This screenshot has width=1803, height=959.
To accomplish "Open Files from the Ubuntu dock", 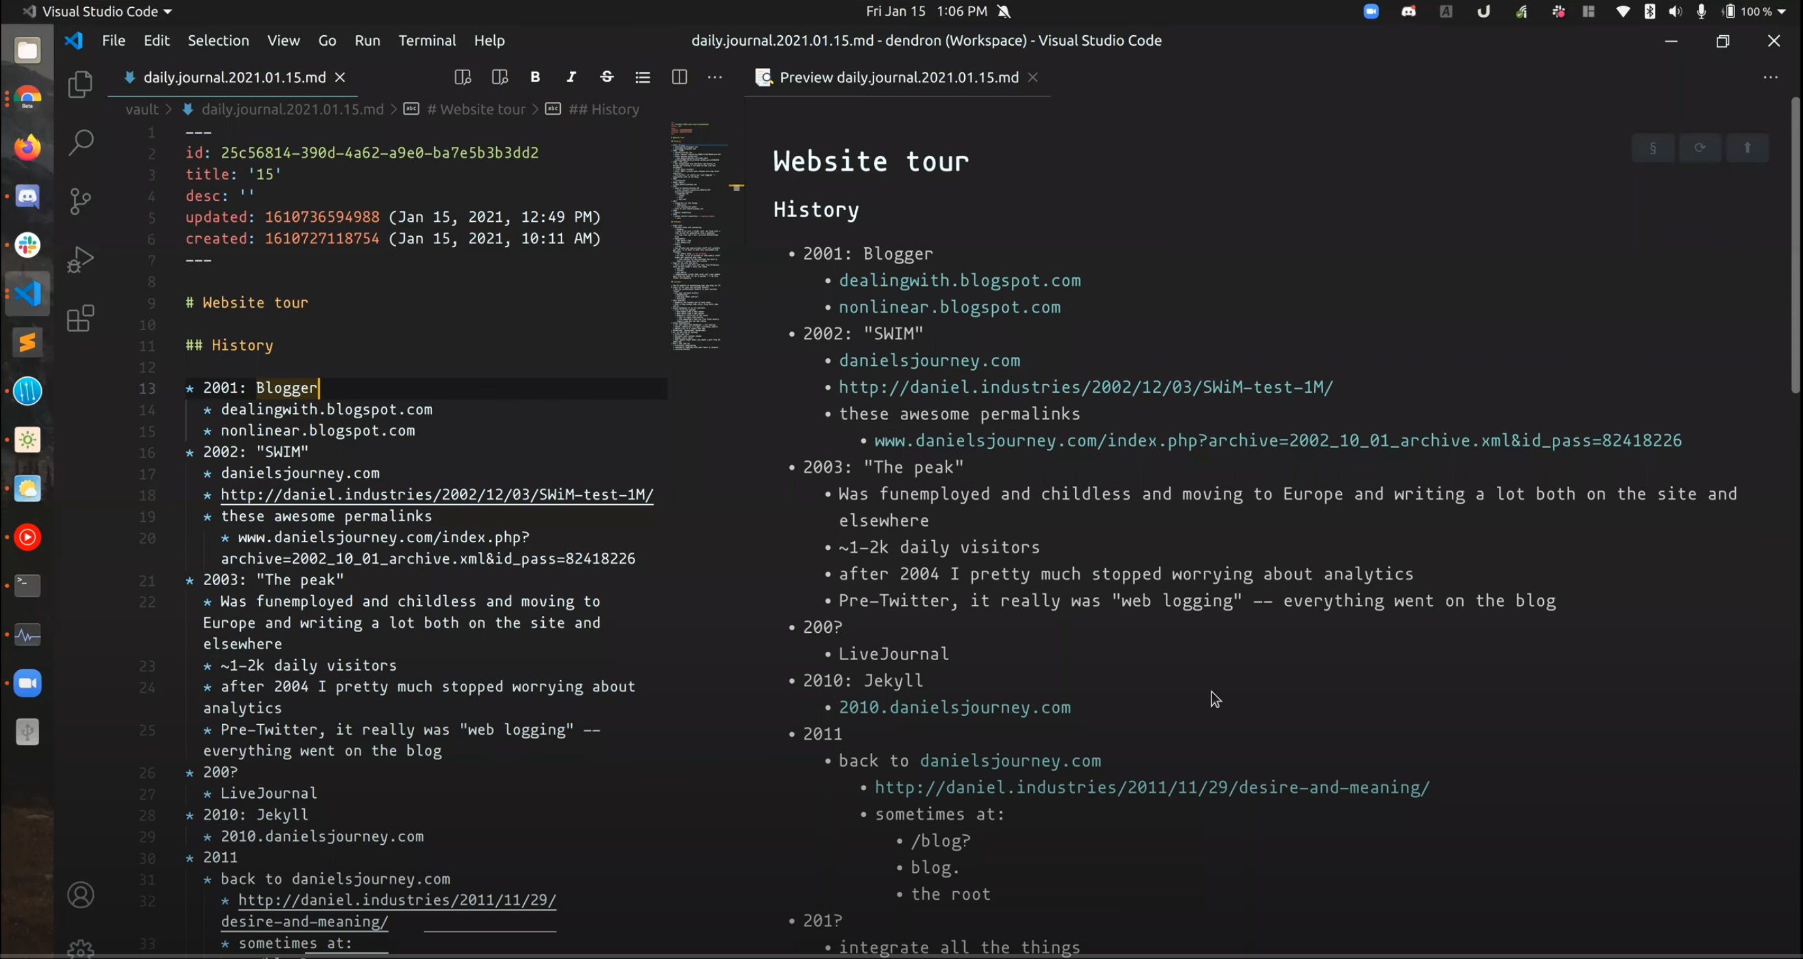I will tap(27, 50).
